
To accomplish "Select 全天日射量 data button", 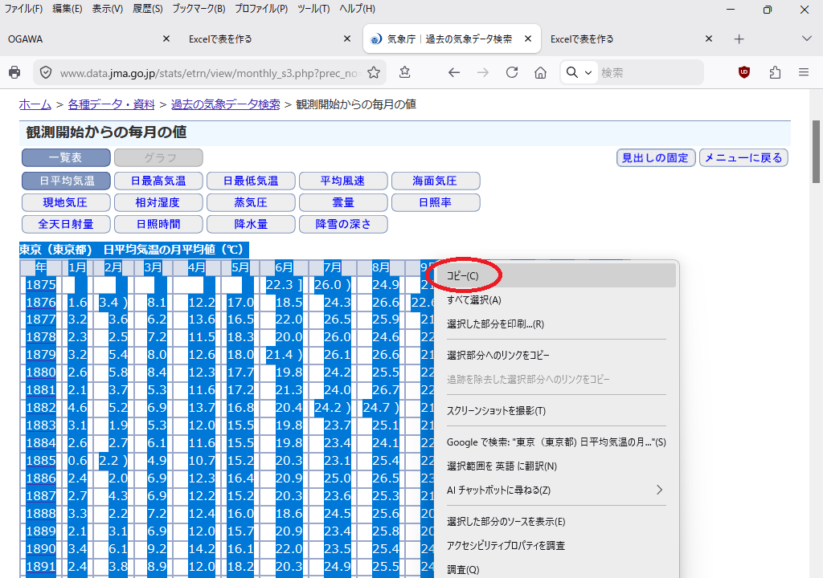I will click(66, 224).
